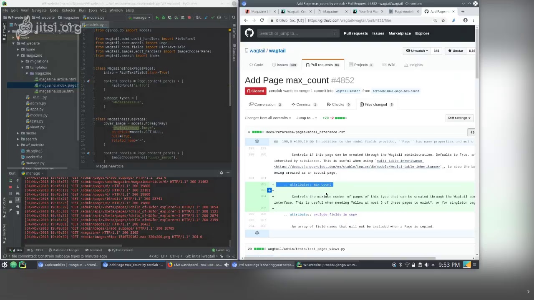
Task: Hide the Run panel using the minimize dash
Action: point(228,173)
